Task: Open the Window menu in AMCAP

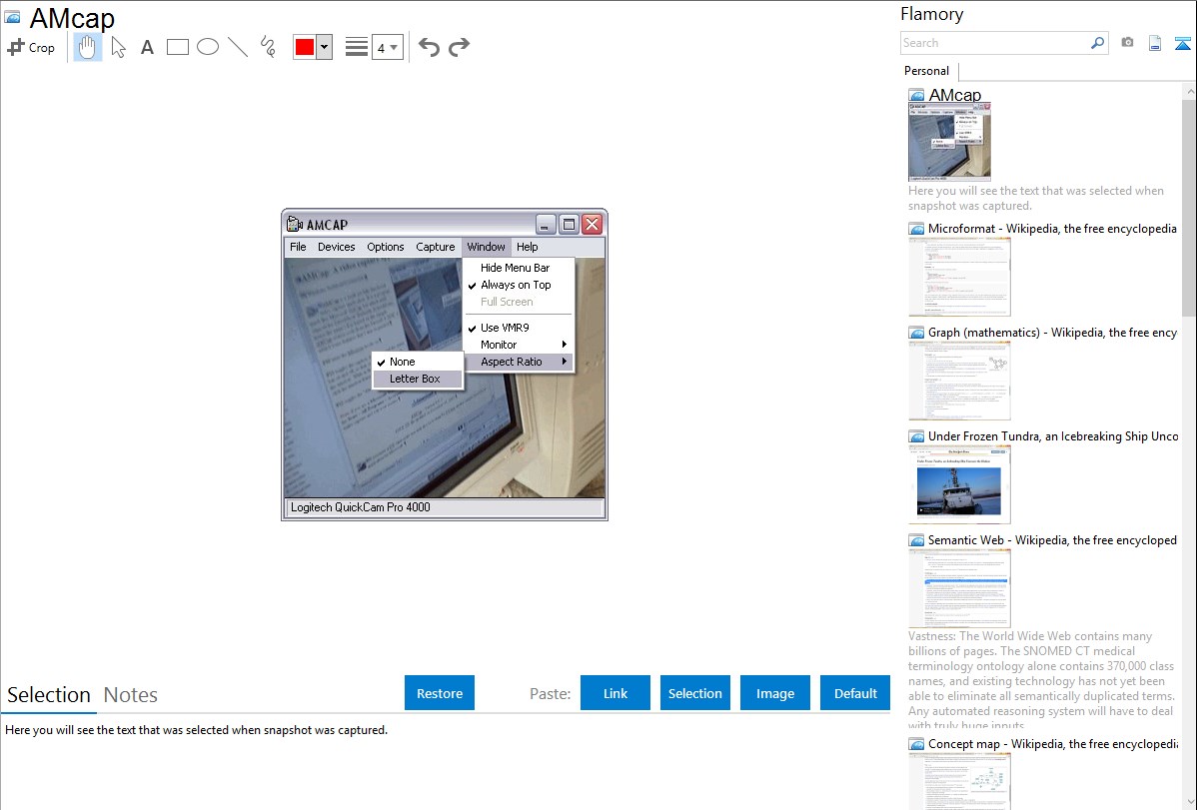Action: (x=487, y=247)
